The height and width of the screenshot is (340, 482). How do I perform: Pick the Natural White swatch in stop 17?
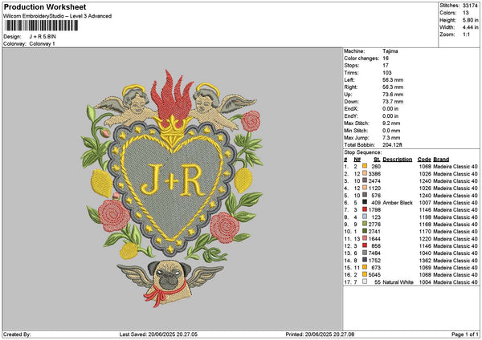coord(364,282)
